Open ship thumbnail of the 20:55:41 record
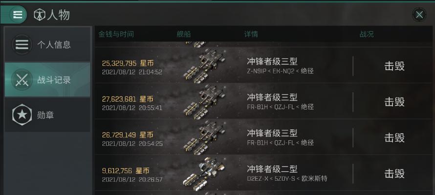The width and height of the screenshot is (435, 195). pos(204,102)
